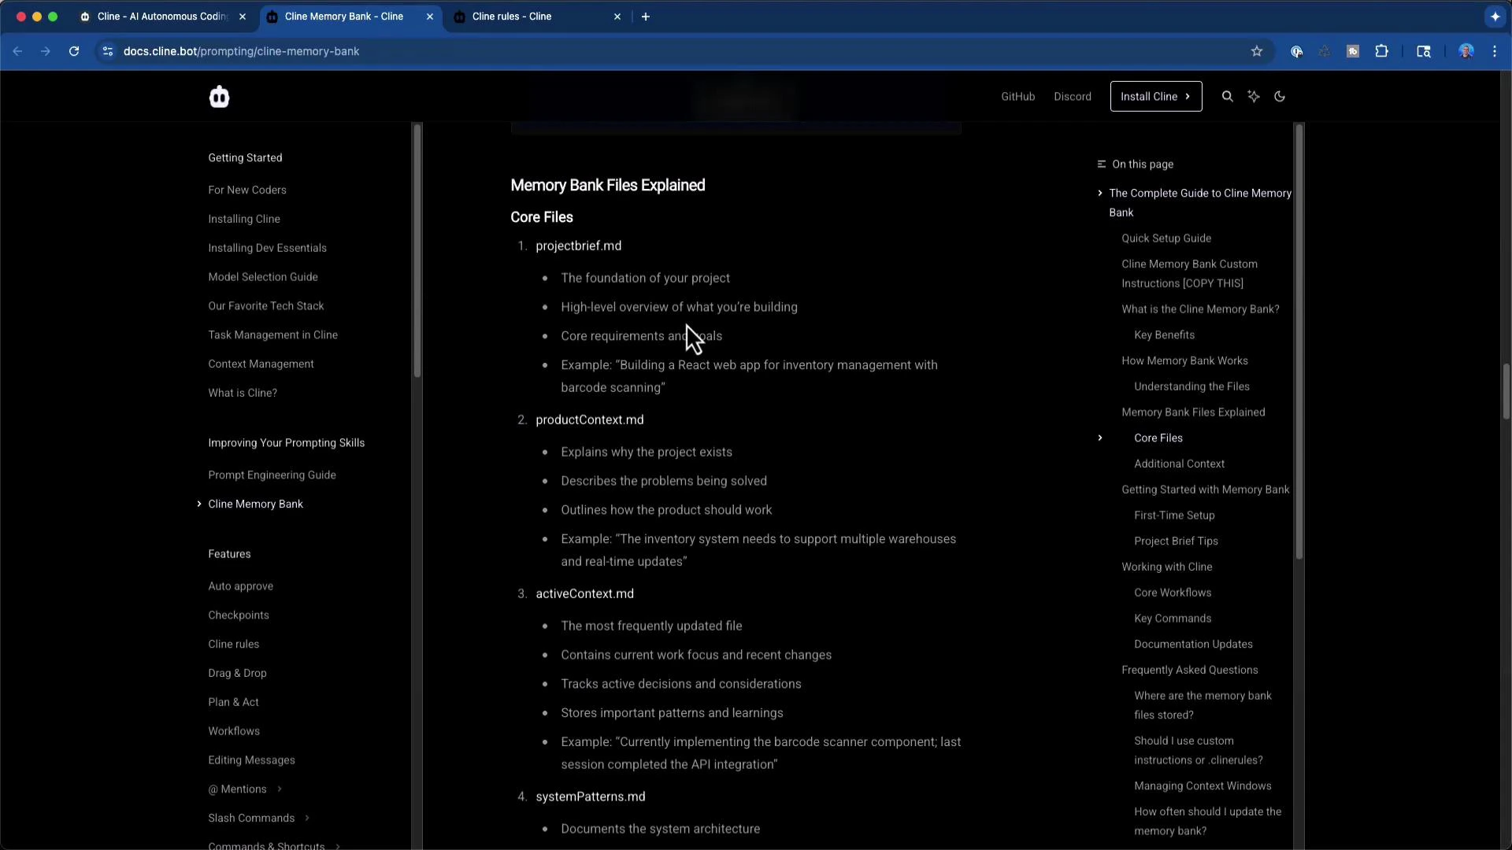Open the GitHub link in the header
1512x850 pixels.
1017,96
